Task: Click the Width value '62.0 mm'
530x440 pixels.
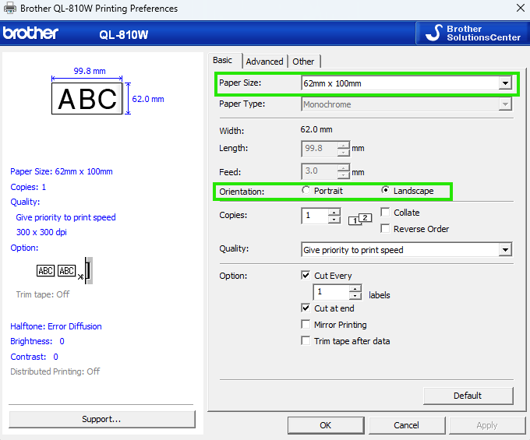Action: tap(316, 129)
